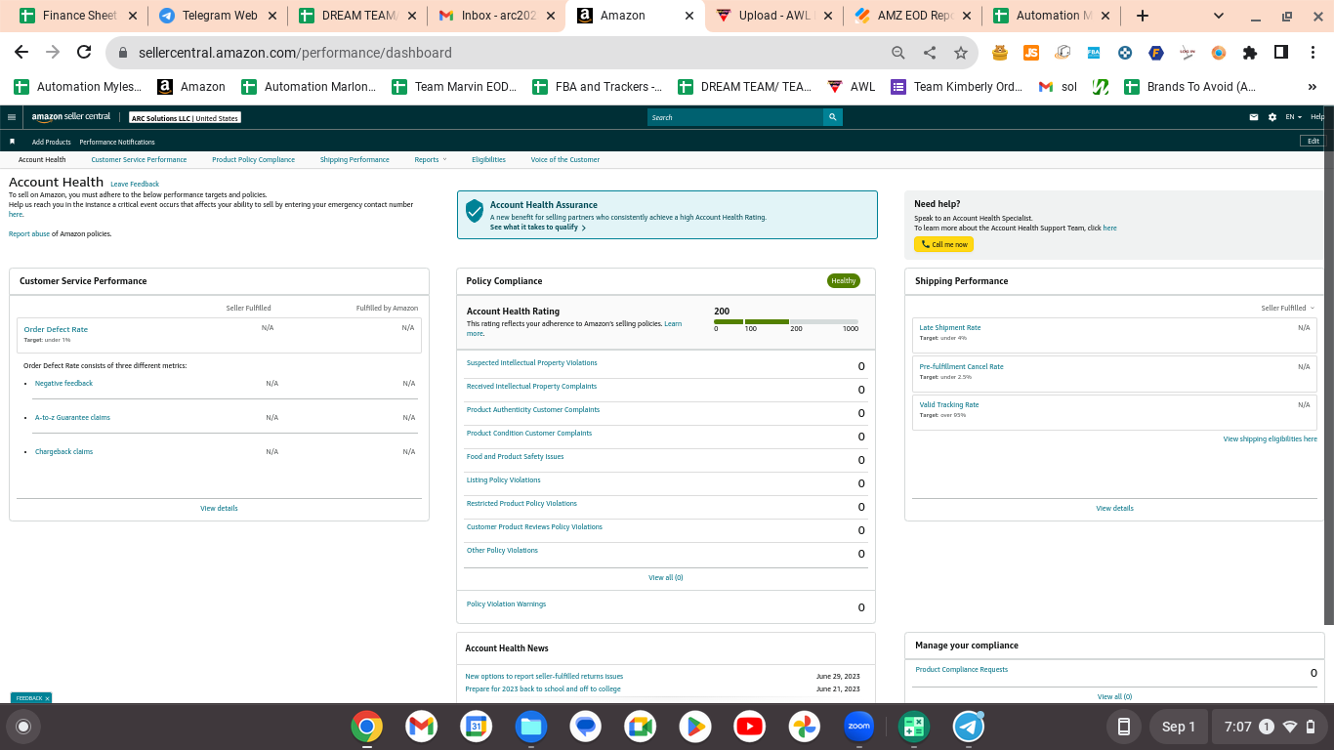Click the Edit button in the header
This screenshot has height=750, width=1334.
1313,141
